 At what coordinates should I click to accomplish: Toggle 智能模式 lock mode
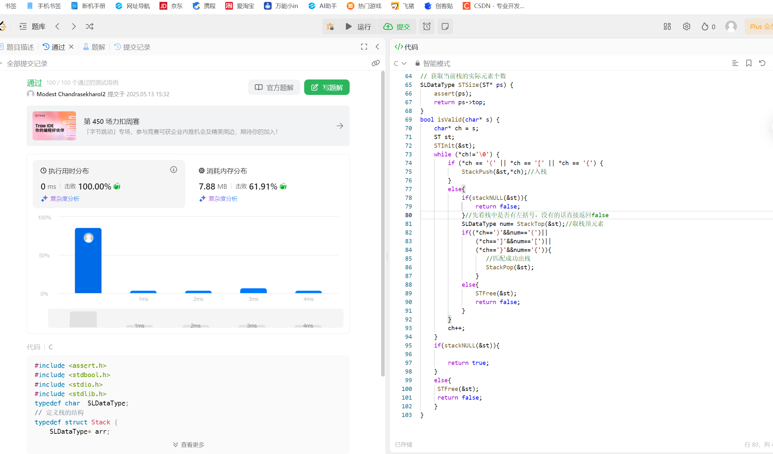click(433, 63)
